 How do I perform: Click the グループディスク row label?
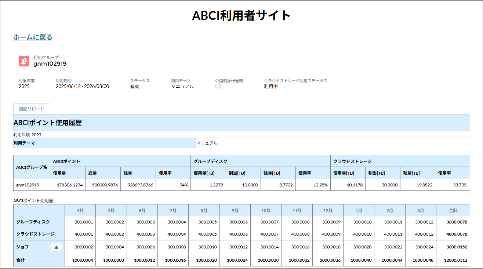pyautogui.click(x=33, y=222)
